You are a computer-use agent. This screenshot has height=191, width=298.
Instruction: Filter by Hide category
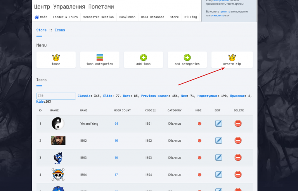pos(40,102)
